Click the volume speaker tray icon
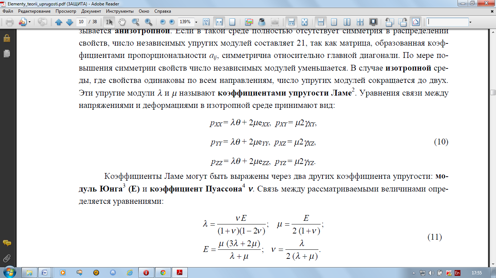This screenshot has width=496, height=278. point(431,273)
